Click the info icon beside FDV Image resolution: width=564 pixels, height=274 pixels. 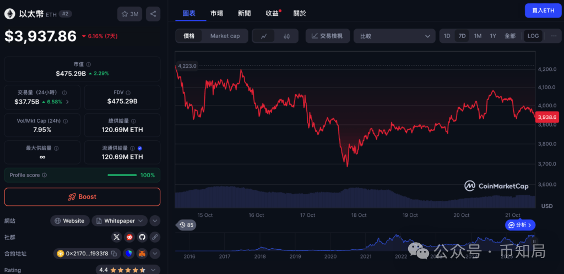tap(128, 92)
